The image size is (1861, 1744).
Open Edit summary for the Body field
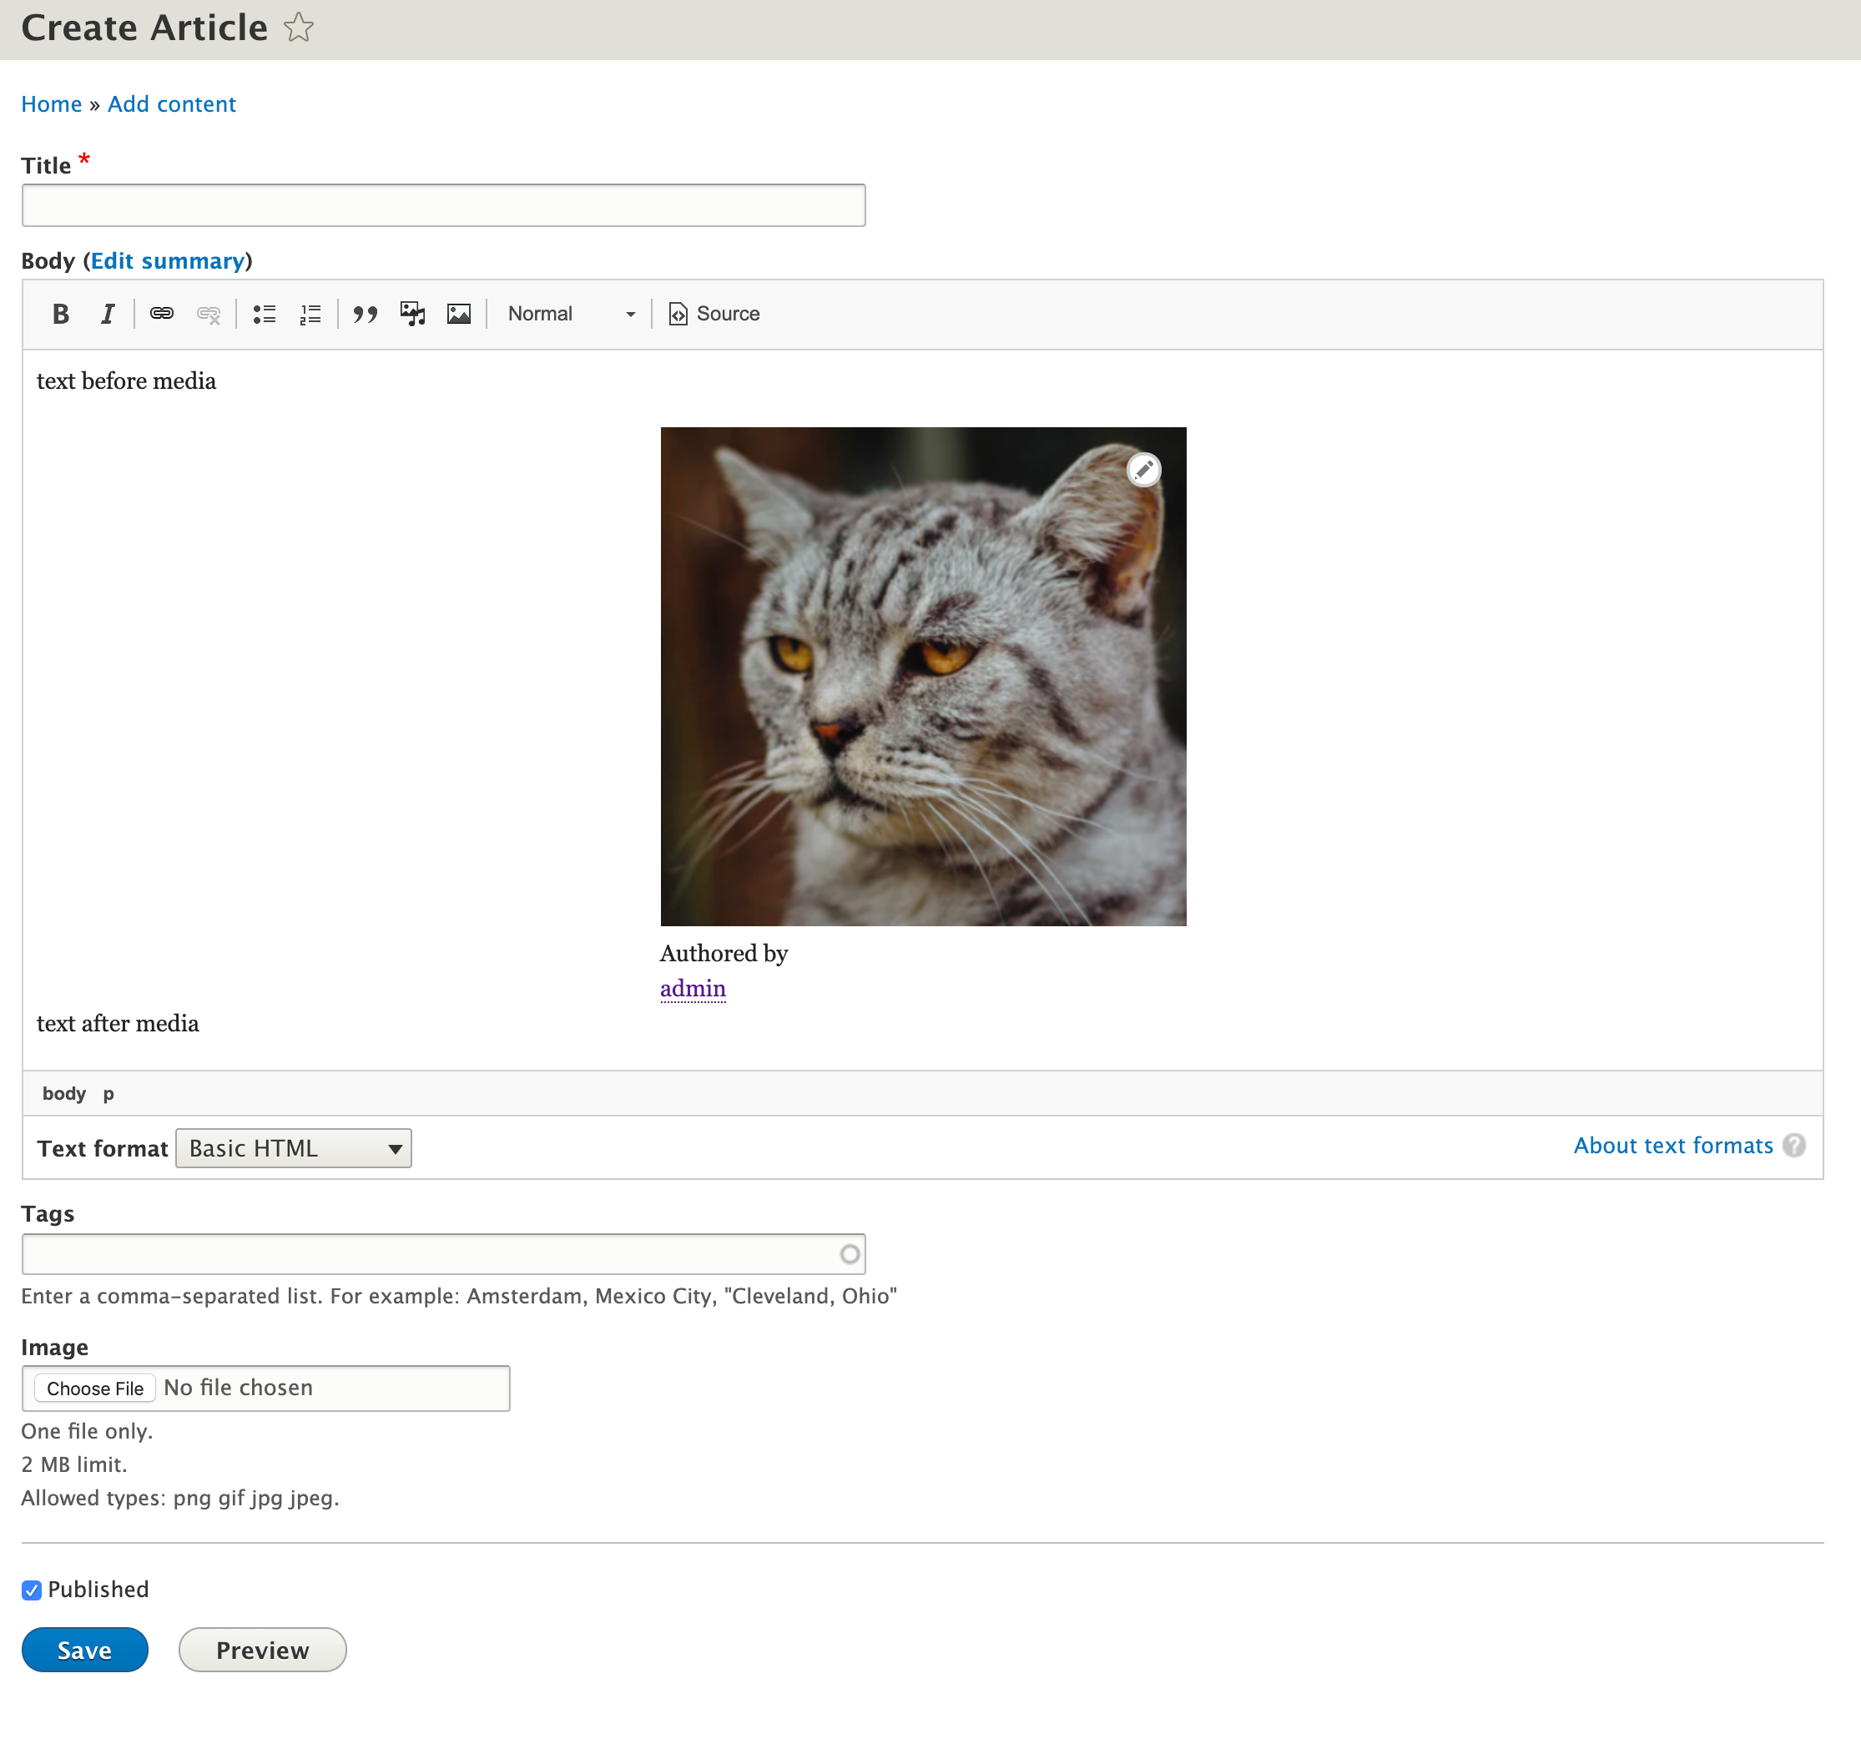(x=168, y=260)
